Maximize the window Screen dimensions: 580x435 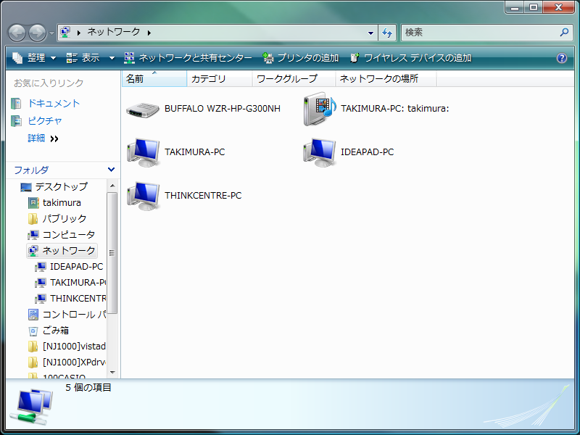534,7
